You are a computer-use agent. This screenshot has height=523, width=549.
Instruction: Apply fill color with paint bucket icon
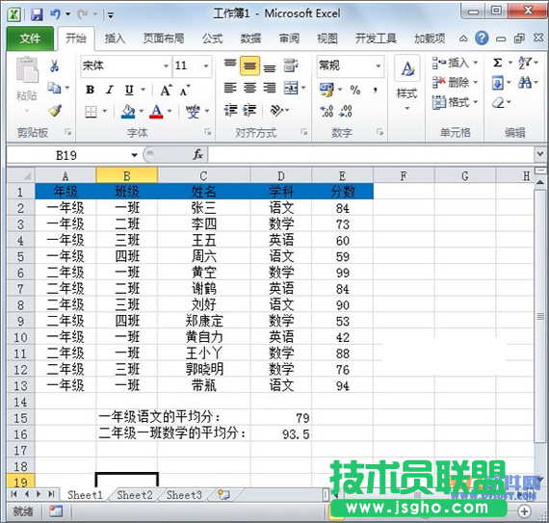point(128,112)
